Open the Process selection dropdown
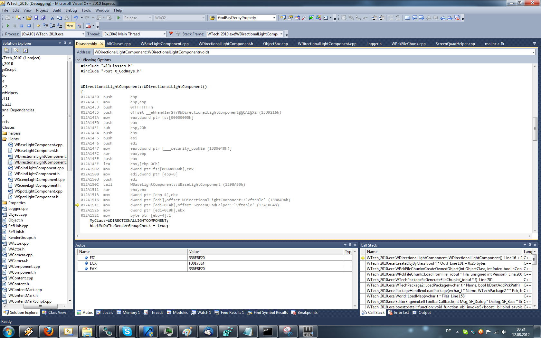The height and width of the screenshot is (338, 541). [83, 34]
